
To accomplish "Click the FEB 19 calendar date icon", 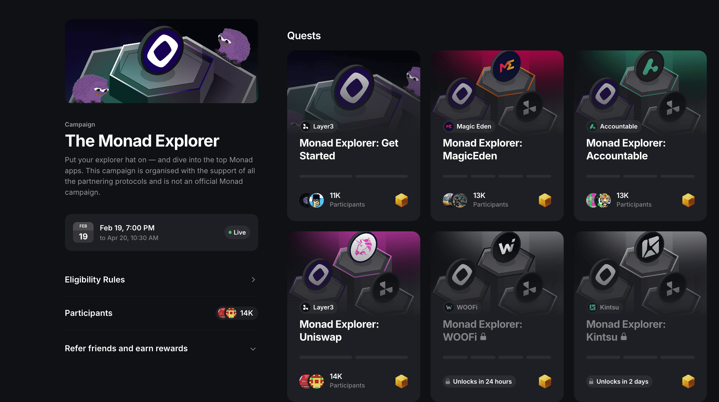I will 83,232.
